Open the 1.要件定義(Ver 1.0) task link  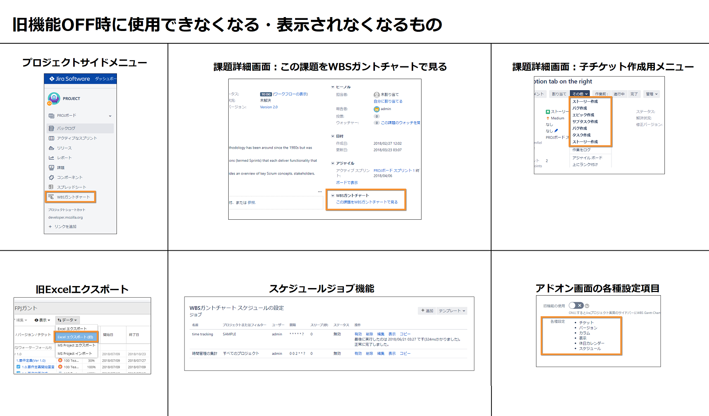click(x=31, y=361)
